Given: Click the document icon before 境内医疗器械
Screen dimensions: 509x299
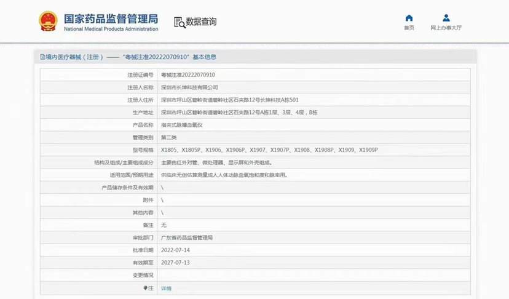Looking at the screenshot, I should pyautogui.click(x=42, y=57).
